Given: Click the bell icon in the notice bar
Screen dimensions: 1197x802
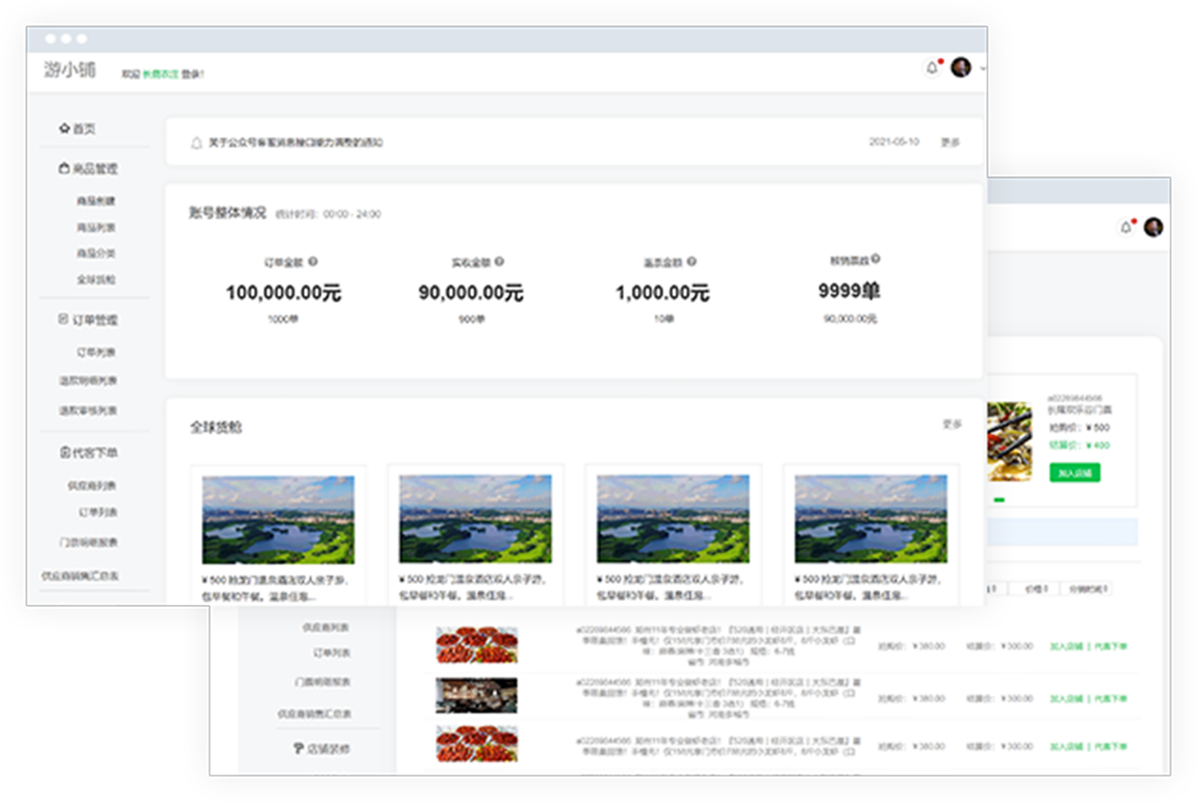Looking at the screenshot, I should [x=196, y=143].
